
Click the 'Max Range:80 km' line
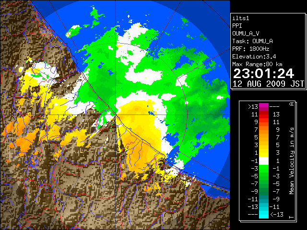point(257,64)
